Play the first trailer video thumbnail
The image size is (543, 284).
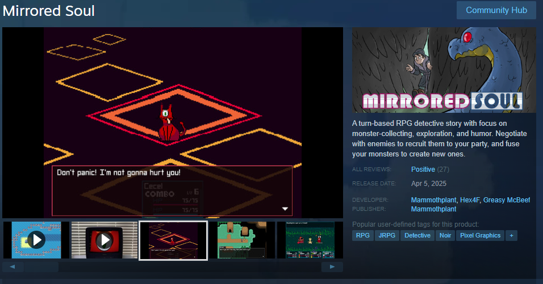(36, 240)
